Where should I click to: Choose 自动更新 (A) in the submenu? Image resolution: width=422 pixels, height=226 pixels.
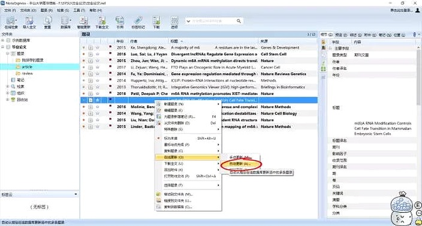pyautogui.click(x=240, y=164)
